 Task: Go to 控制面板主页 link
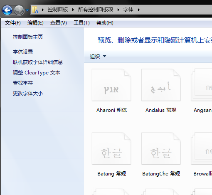click(28, 37)
